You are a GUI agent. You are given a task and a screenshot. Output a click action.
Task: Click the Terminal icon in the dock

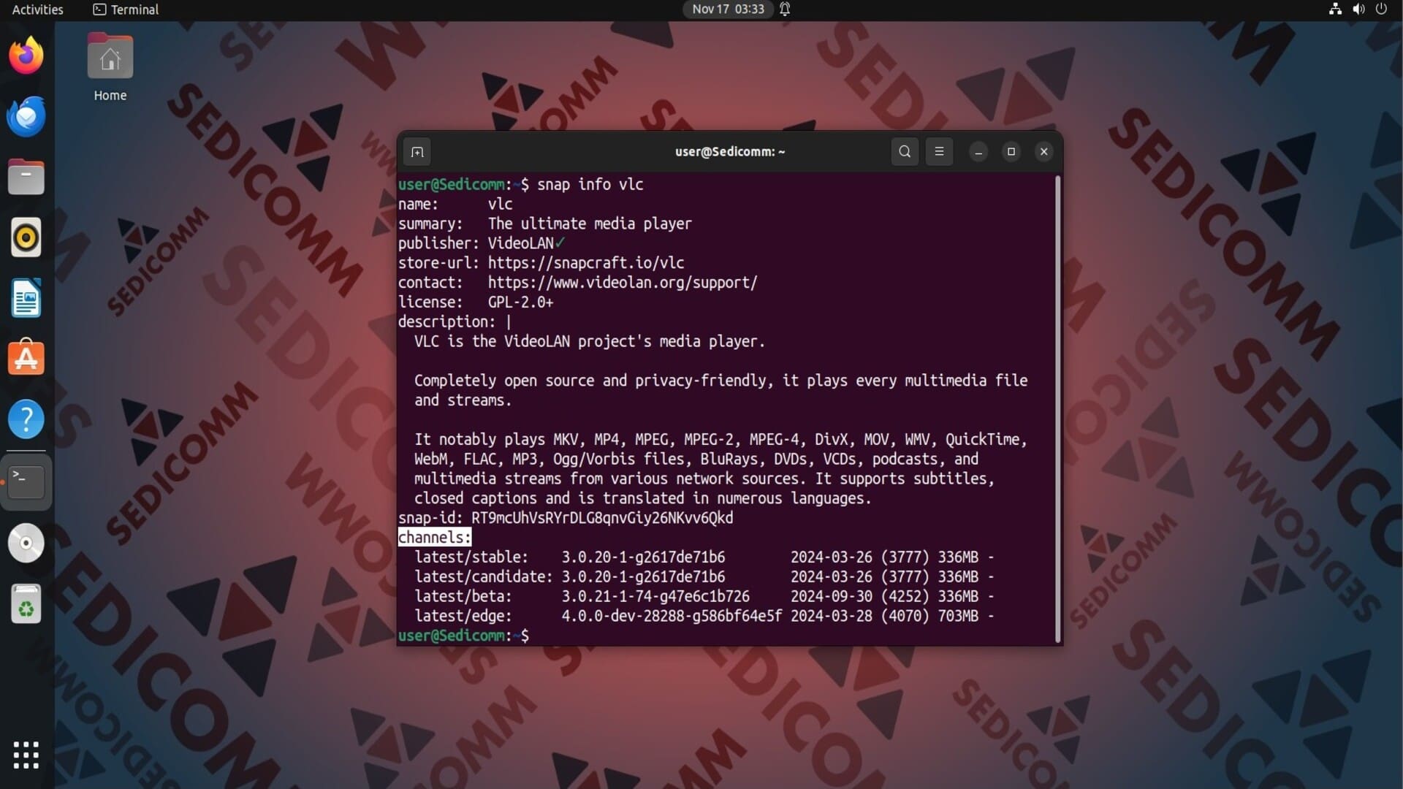[26, 481]
